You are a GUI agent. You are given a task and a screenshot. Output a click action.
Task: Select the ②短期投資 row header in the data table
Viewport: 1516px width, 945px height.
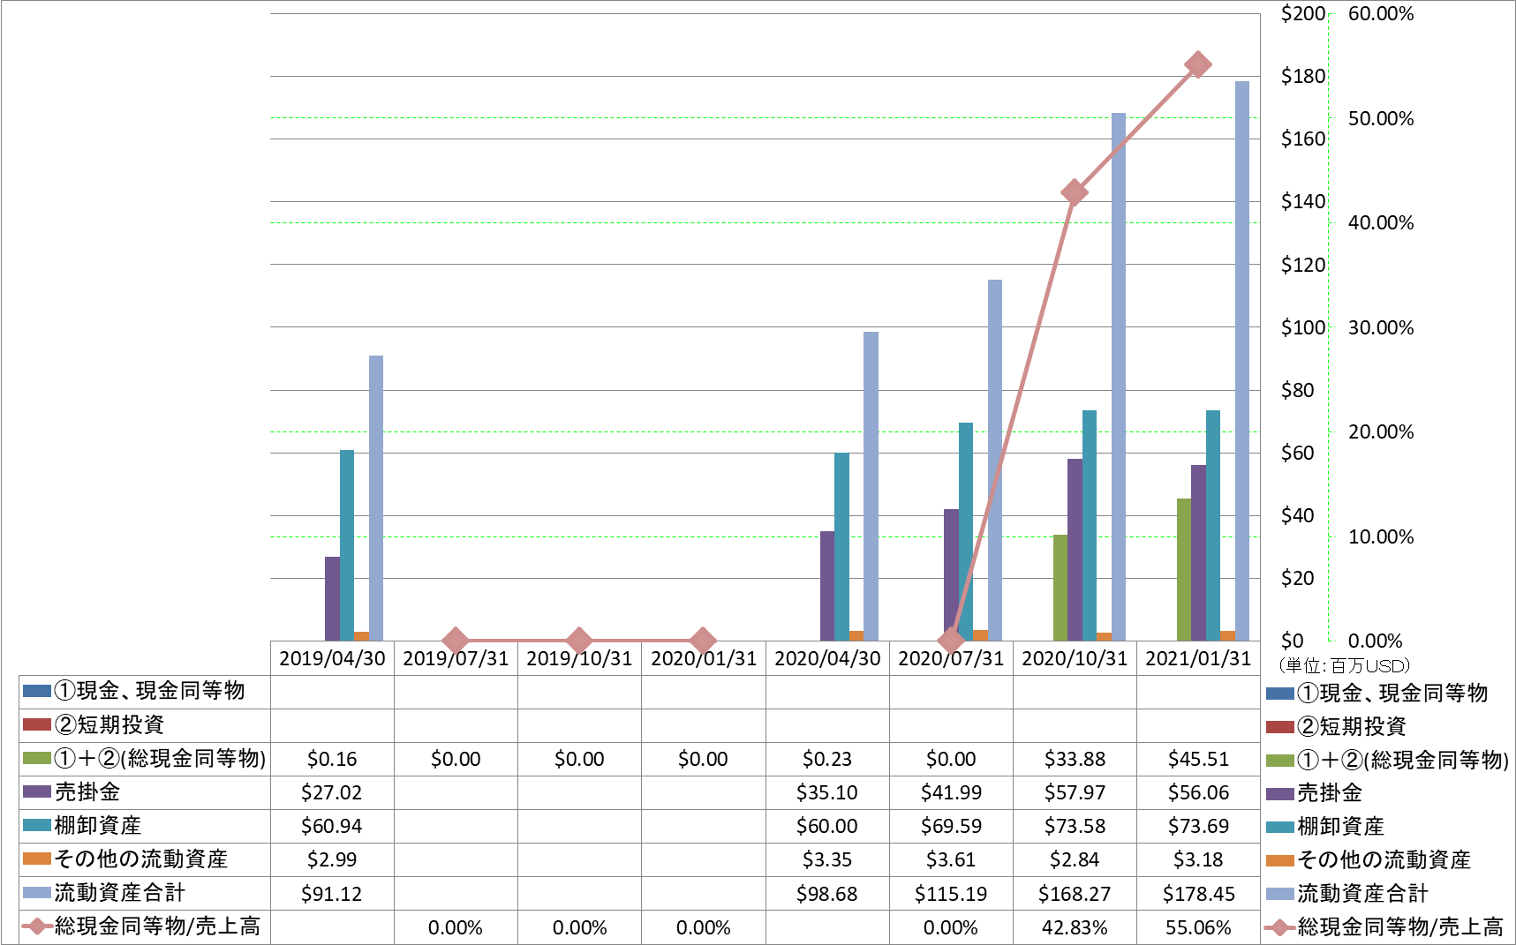coord(145,725)
